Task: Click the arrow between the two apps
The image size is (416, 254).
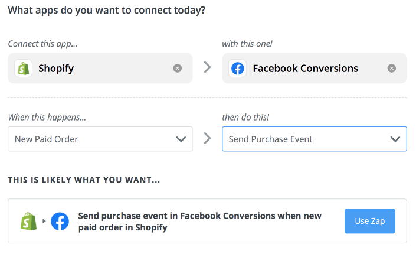Action: pos(207,67)
